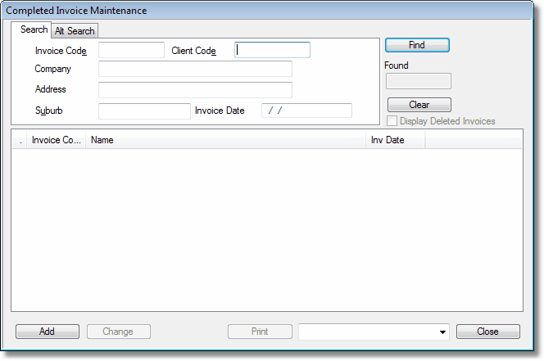Click the dot column header
544x361 pixels.
tap(20, 140)
